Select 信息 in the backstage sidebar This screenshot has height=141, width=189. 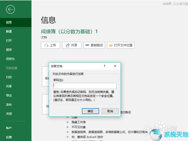[16, 22]
